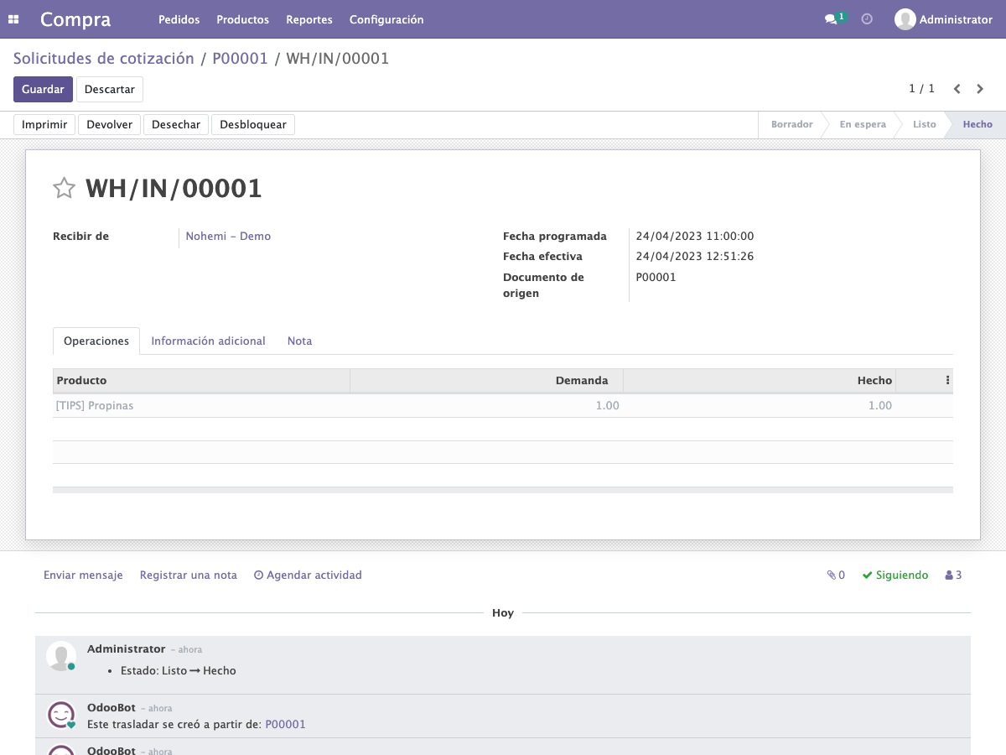Select the Listo status stage
The image size is (1006, 755).
[x=924, y=124]
